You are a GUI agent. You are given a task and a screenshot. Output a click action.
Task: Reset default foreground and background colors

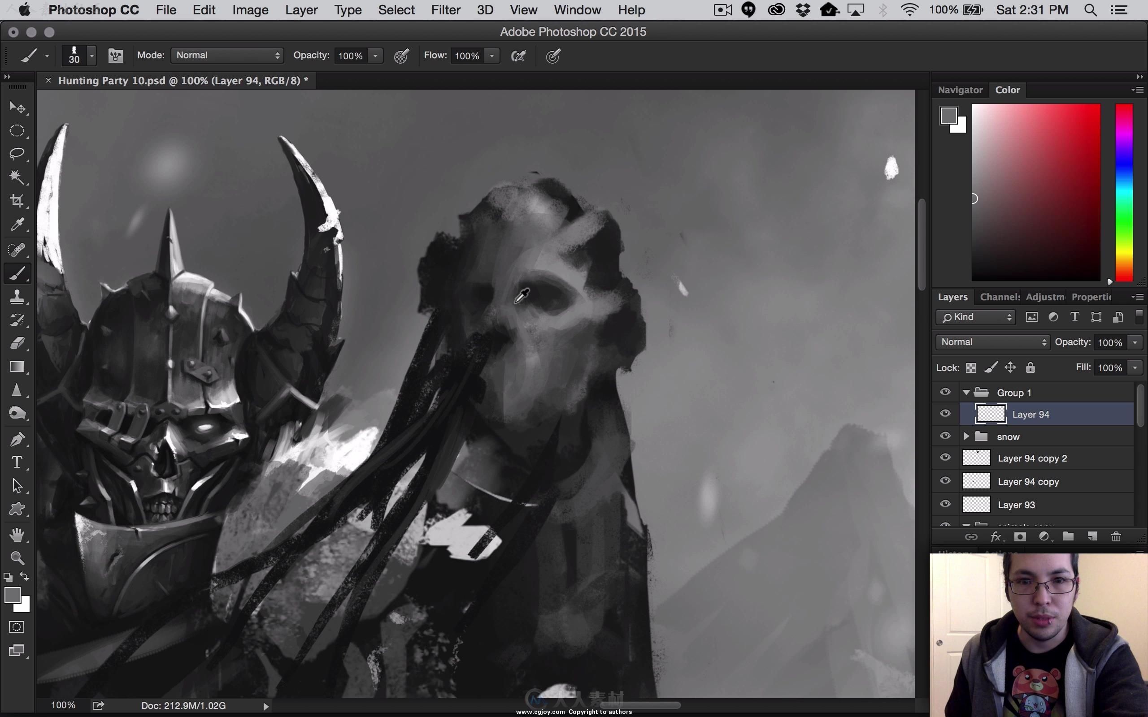pyautogui.click(x=8, y=577)
